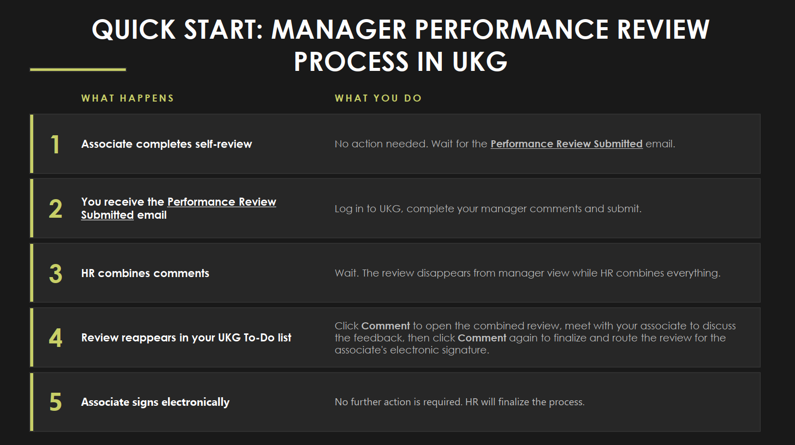Click the green accent line under title

pos(78,69)
